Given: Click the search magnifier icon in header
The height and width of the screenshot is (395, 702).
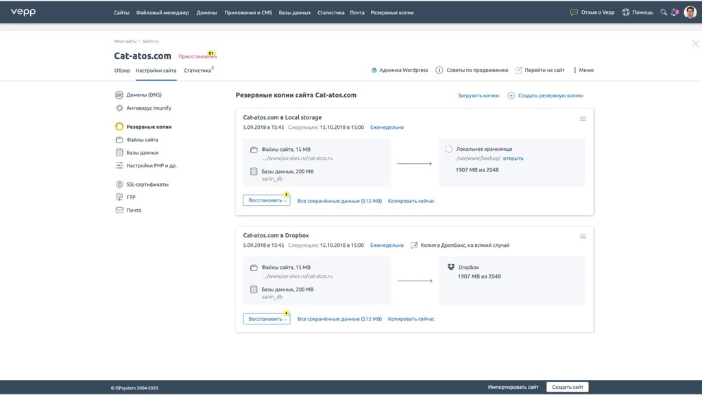Looking at the screenshot, I should click(x=663, y=12).
